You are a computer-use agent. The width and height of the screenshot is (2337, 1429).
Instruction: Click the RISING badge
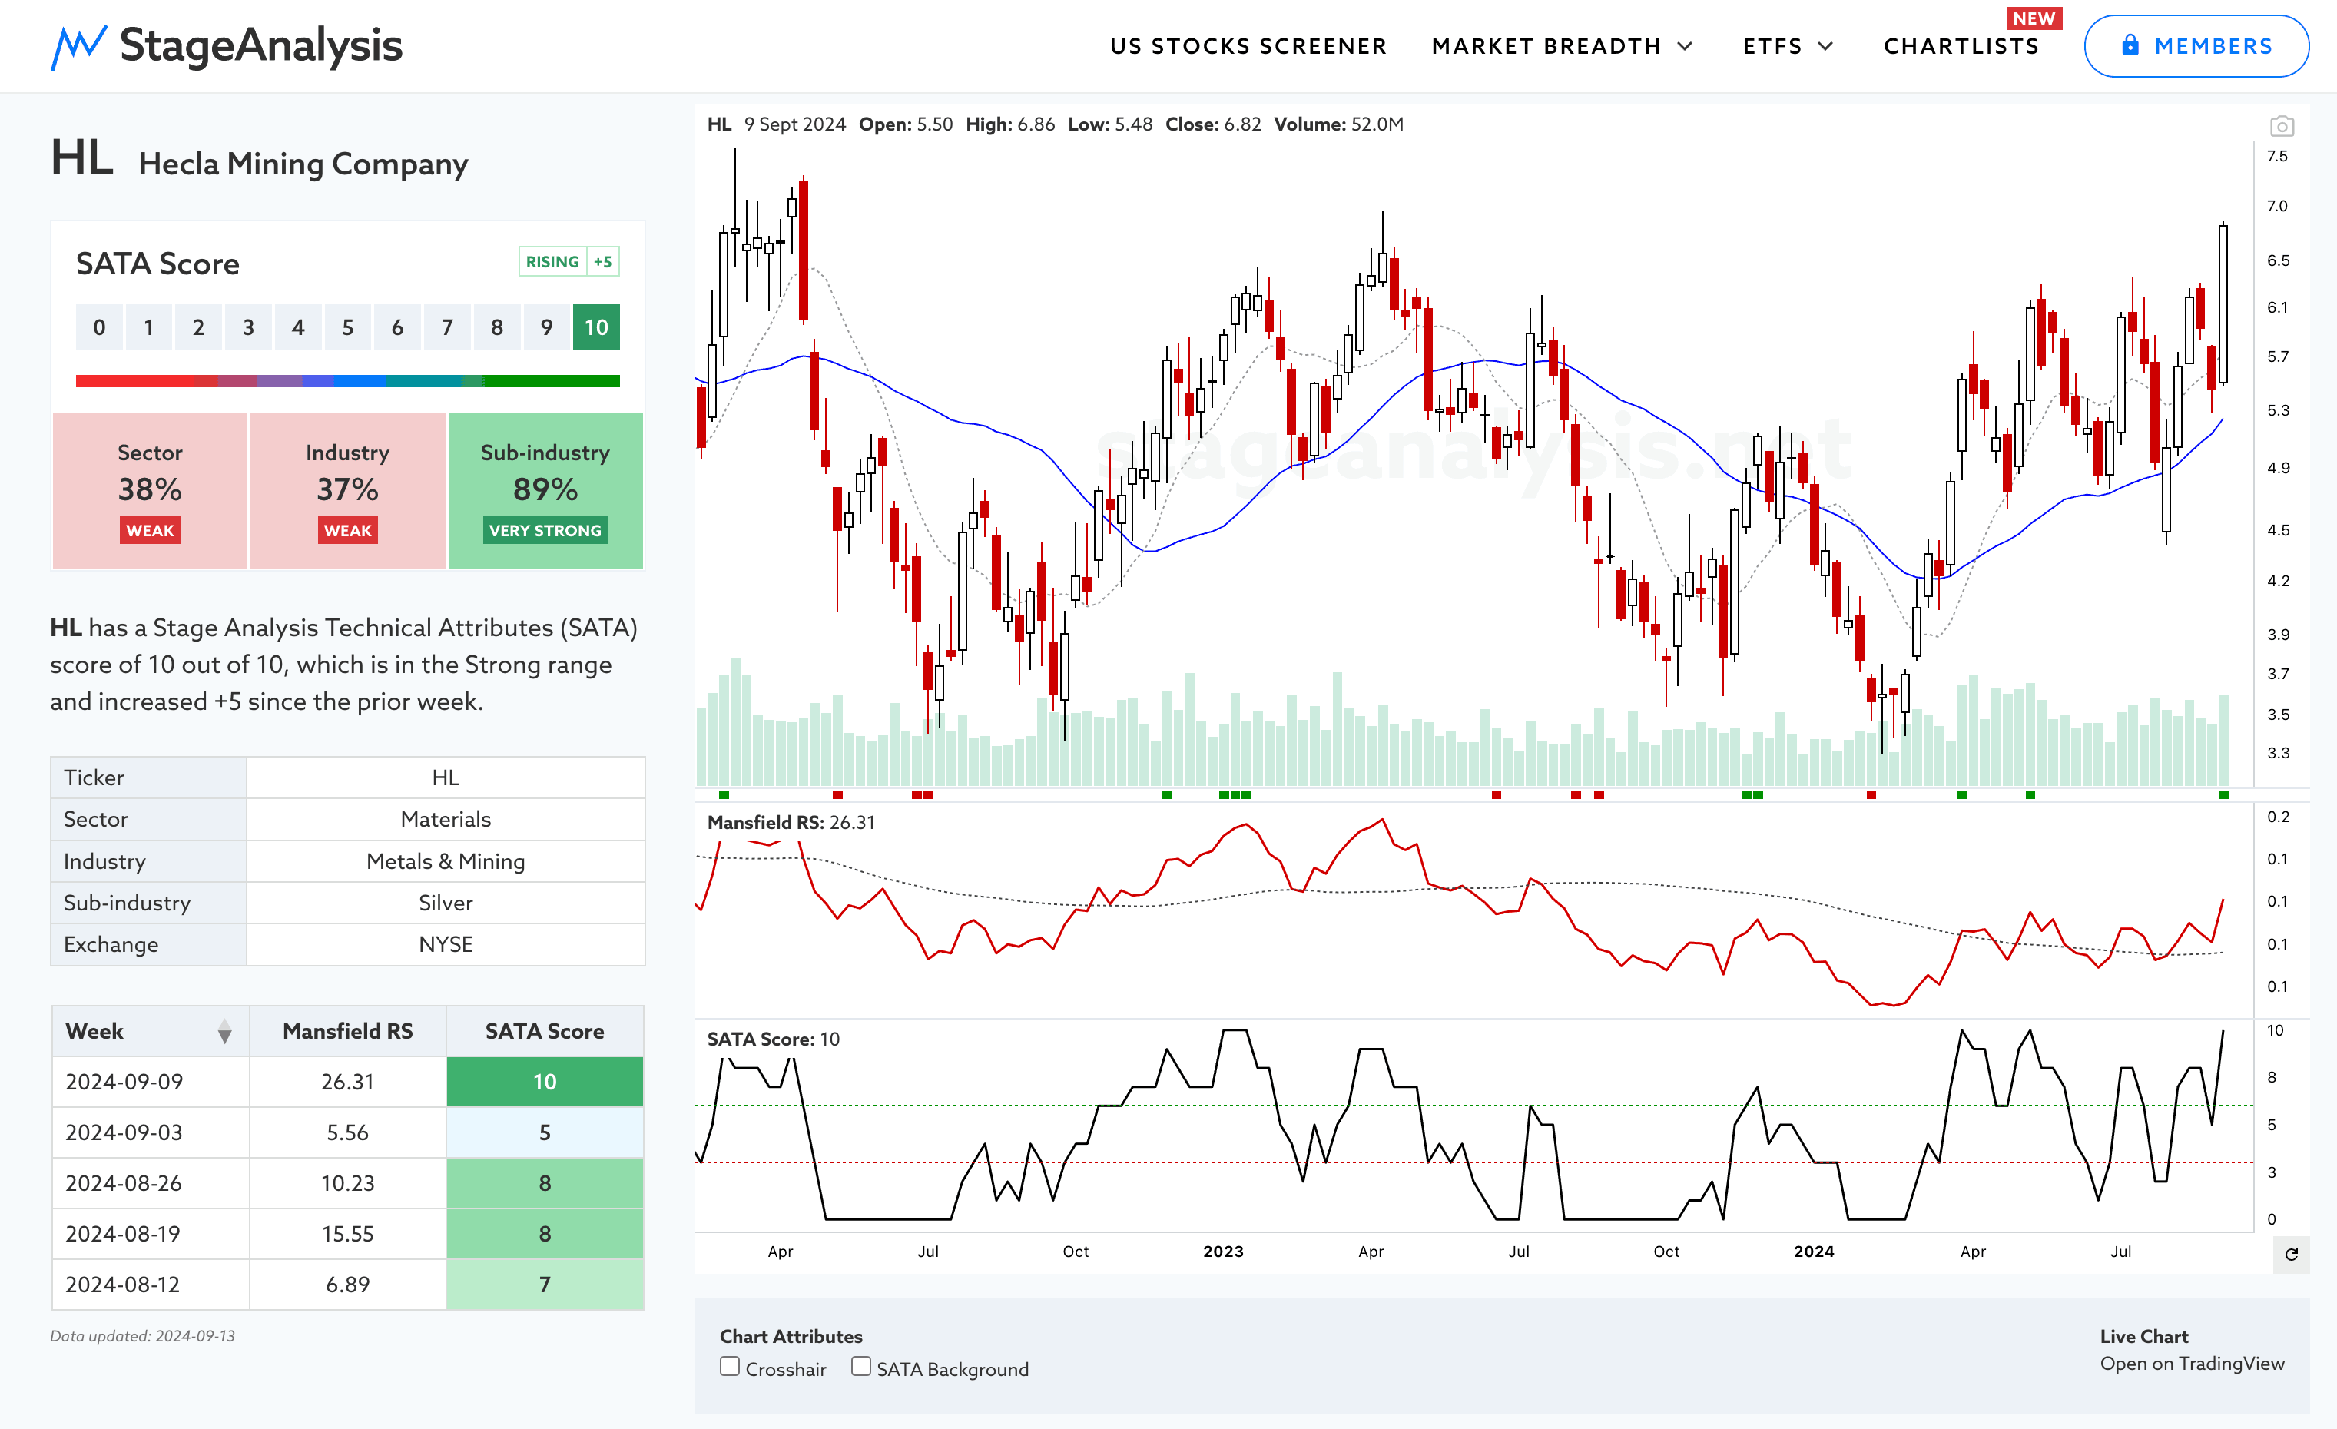click(x=552, y=262)
